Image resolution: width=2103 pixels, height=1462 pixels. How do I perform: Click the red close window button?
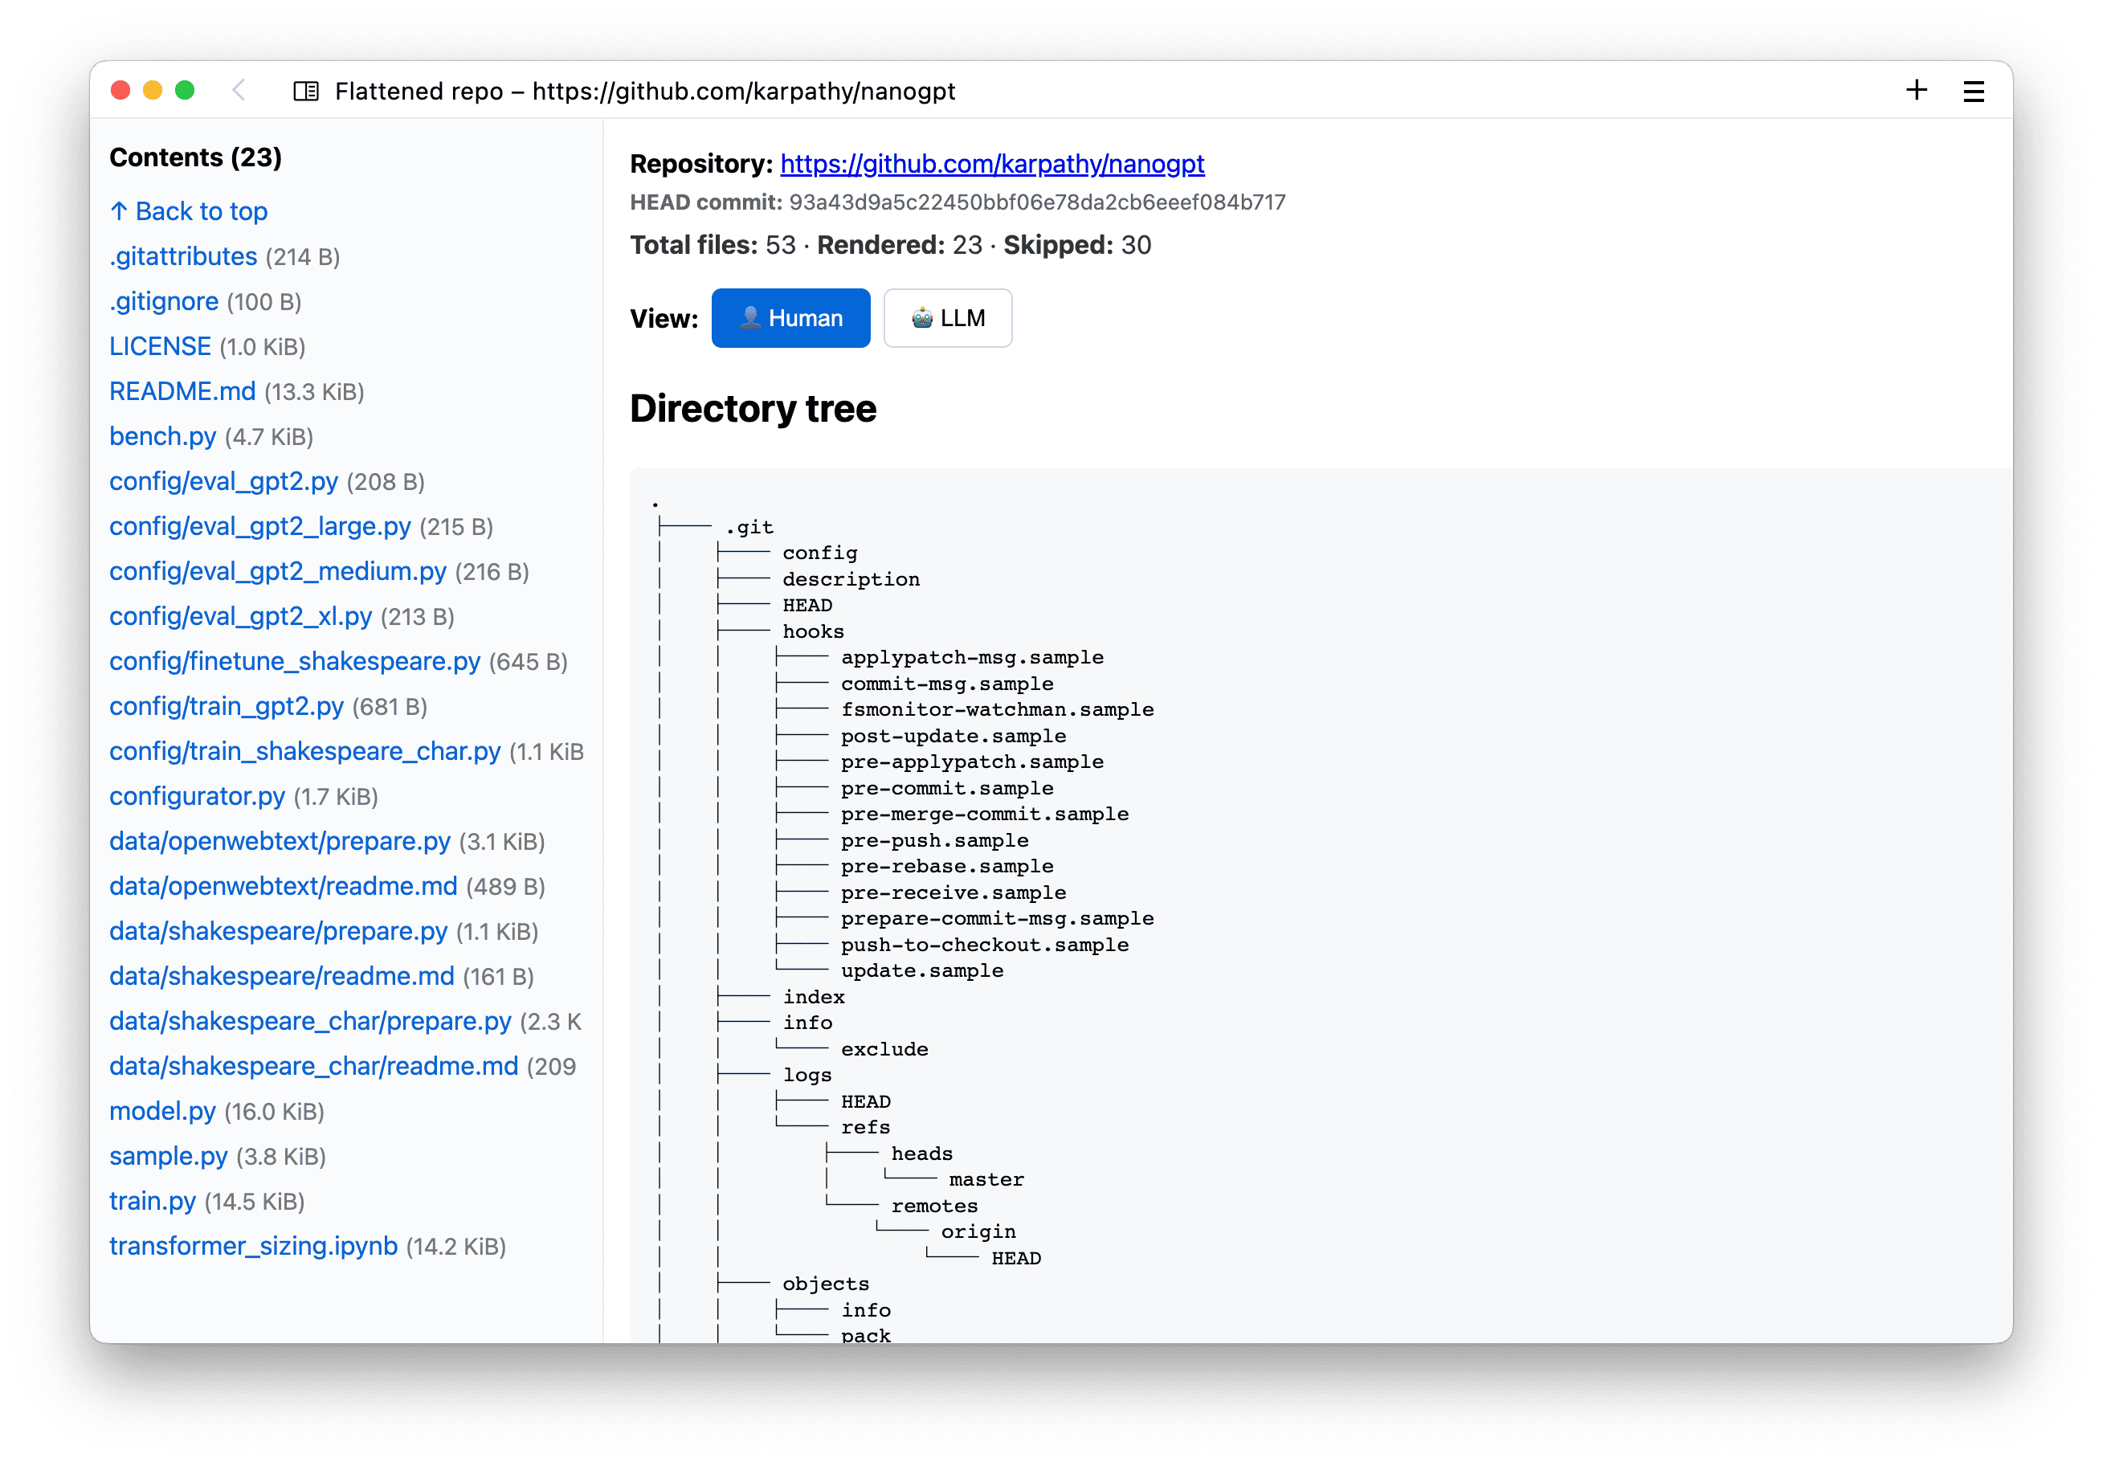click(120, 90)
